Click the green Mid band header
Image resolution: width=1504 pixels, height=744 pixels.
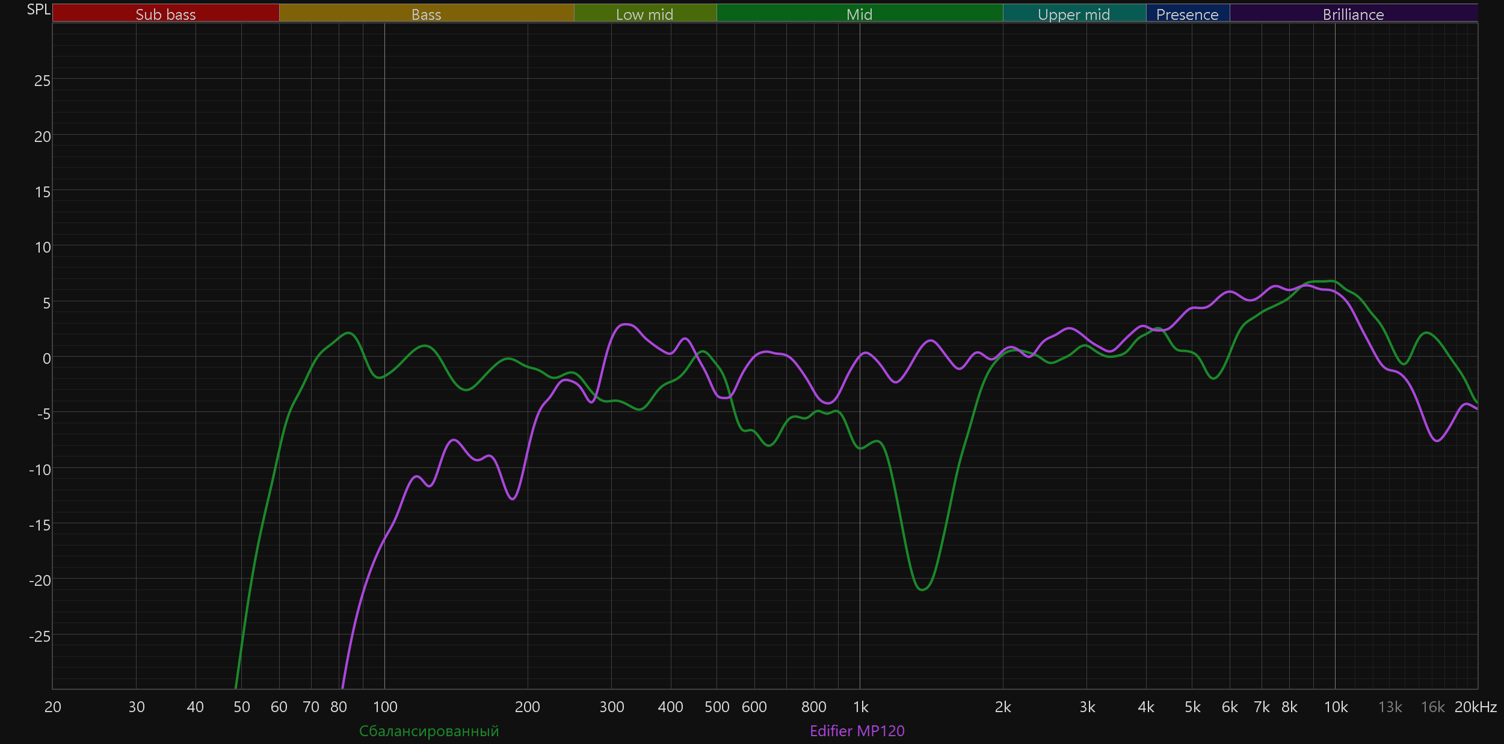859,14
